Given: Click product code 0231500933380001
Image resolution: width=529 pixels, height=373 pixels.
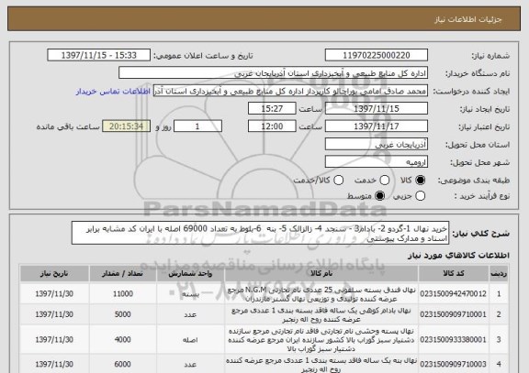Looking at the screenshot, I should (453, 340).
